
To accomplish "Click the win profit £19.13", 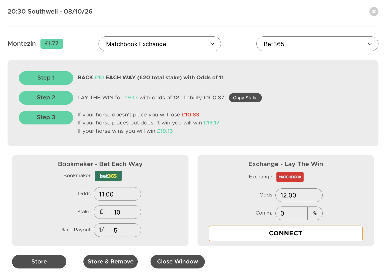I will tap(165, 131).
